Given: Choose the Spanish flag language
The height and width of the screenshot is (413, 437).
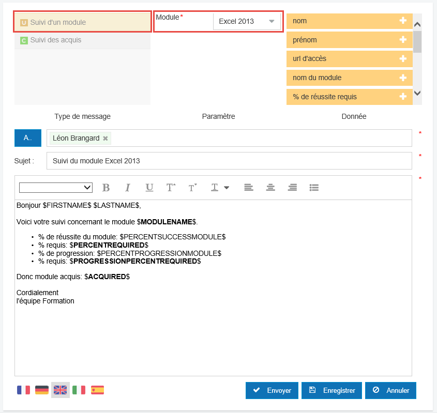Looking at the screenshot, I should [97, 390].
